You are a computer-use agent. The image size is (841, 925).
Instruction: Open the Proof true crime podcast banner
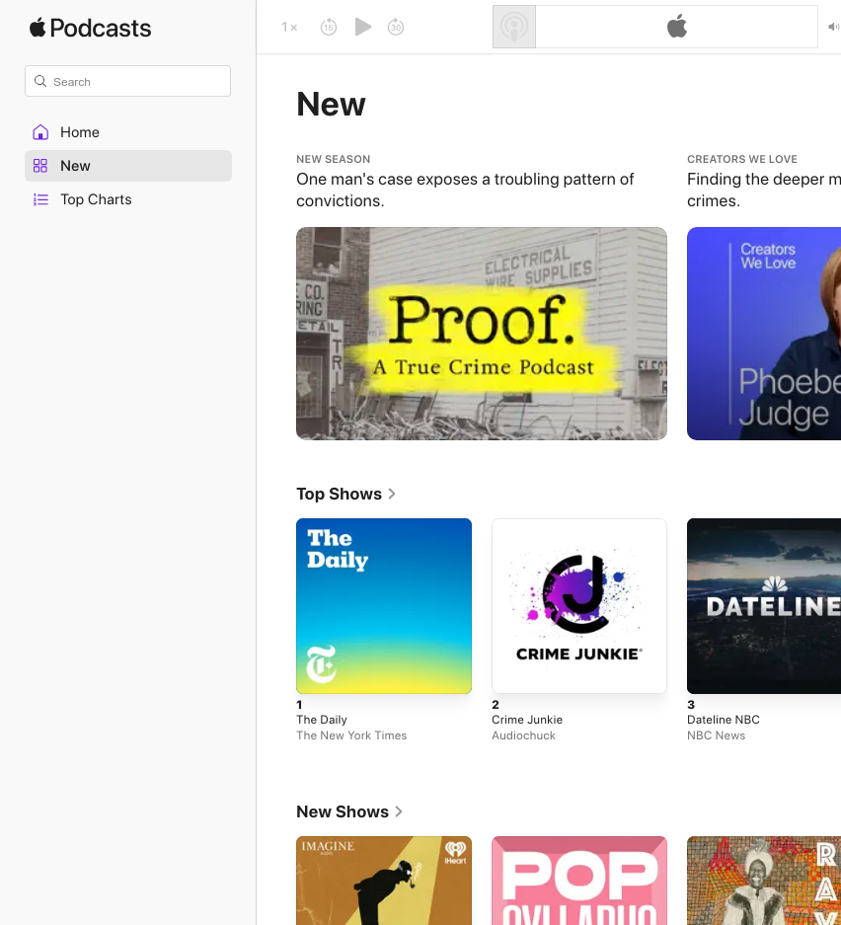pyautogui.click(x=482, y=334)
